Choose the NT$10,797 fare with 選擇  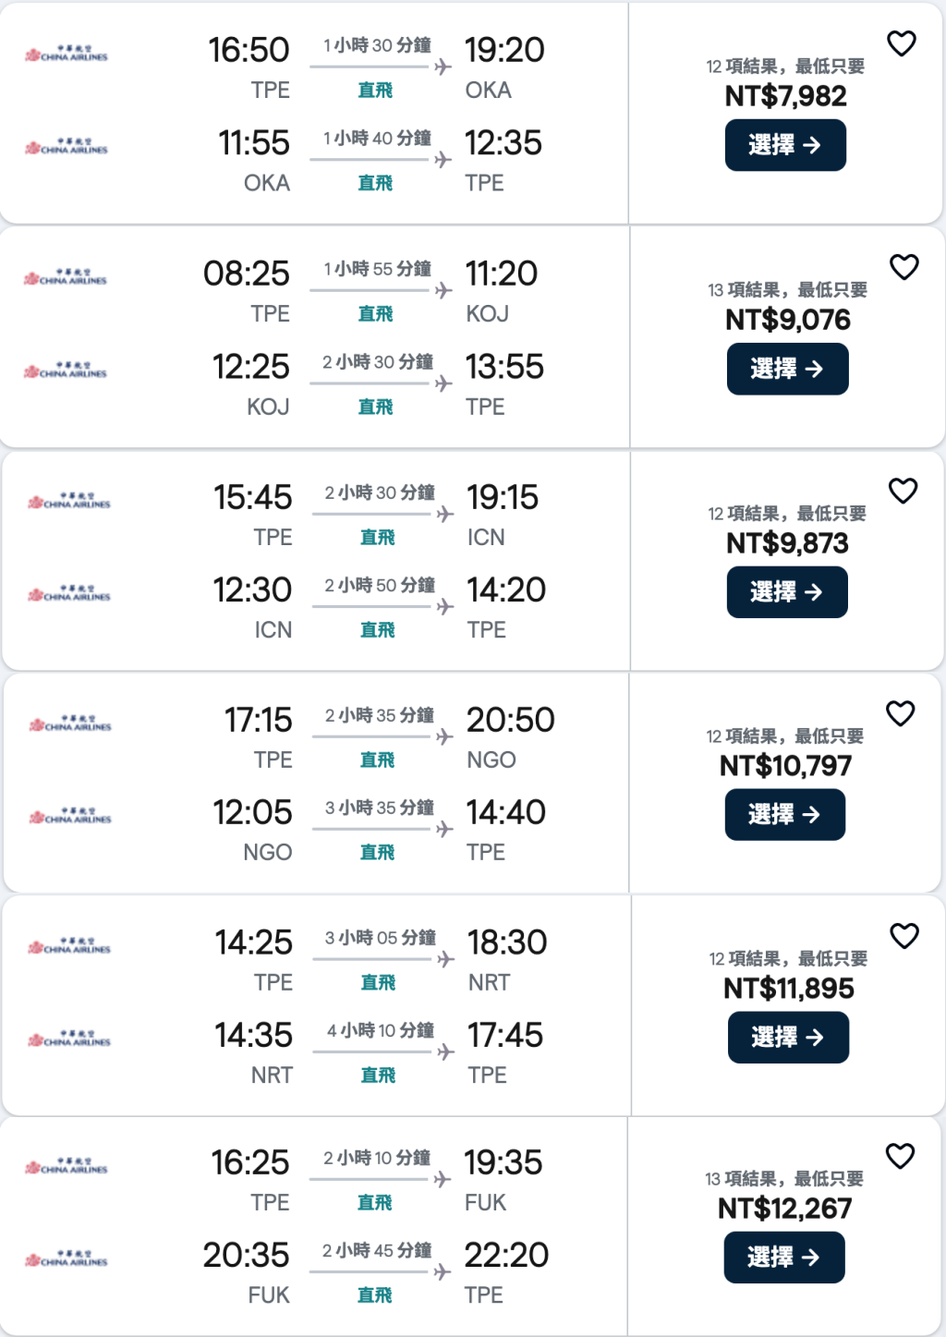(784, 814)
